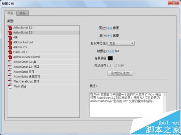The width and height of the screenshot is (181, 135).
Task: Close the 新建文档 dialog
Action: click(174, 3)
